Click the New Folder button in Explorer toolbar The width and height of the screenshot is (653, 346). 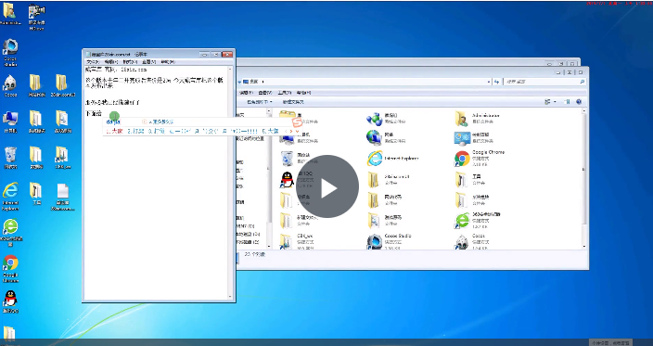click(294, 102)
